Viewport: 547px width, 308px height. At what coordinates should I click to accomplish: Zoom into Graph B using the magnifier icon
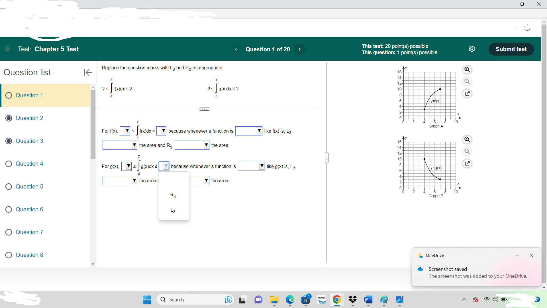pyautogui.click(x=467, y=140)
